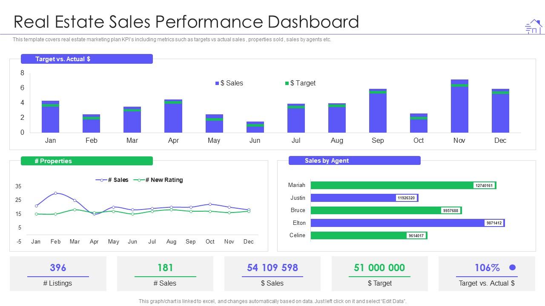Select the Sales by Agent header tab

(354, 161)
